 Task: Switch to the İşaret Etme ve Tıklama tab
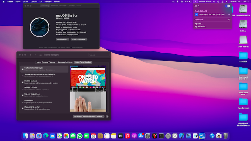pyautogui.click(x=46, y=62)
